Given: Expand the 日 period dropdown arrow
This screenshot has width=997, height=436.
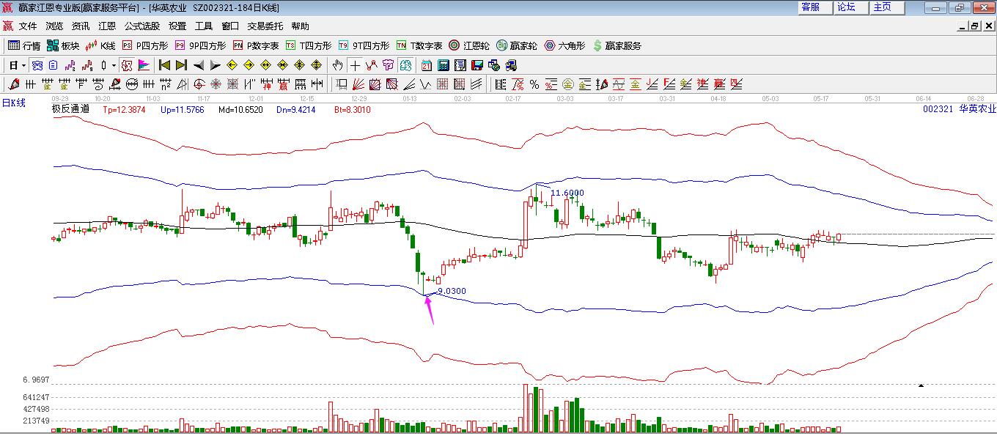Looking at the screenshot, I should click(23, 65).
